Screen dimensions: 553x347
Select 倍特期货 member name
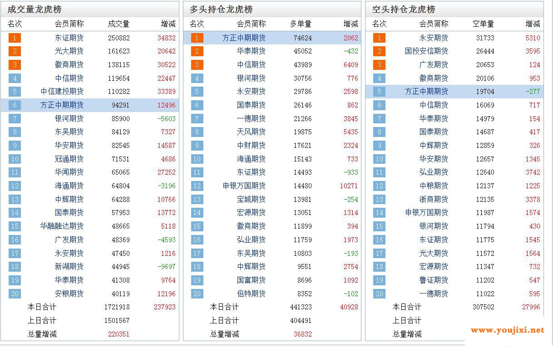(x=252, y=294)
